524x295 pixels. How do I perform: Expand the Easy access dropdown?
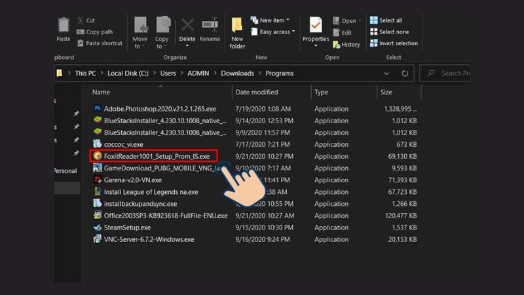(x=277, y=31)
